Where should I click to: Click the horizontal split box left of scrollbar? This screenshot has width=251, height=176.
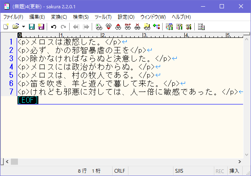click(2, 161)
